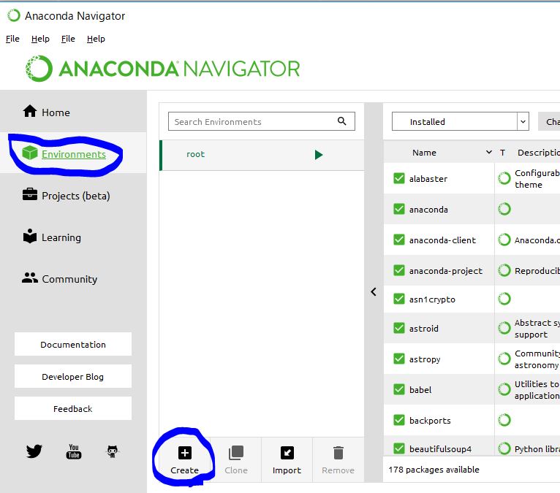Toggle the beautifulsoup4 checkbox

point(399,448)
